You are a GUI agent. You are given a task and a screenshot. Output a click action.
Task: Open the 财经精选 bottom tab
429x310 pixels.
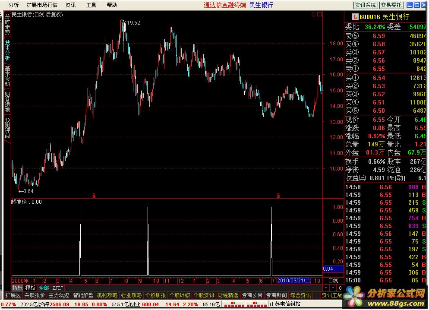[x=228, y=295]
